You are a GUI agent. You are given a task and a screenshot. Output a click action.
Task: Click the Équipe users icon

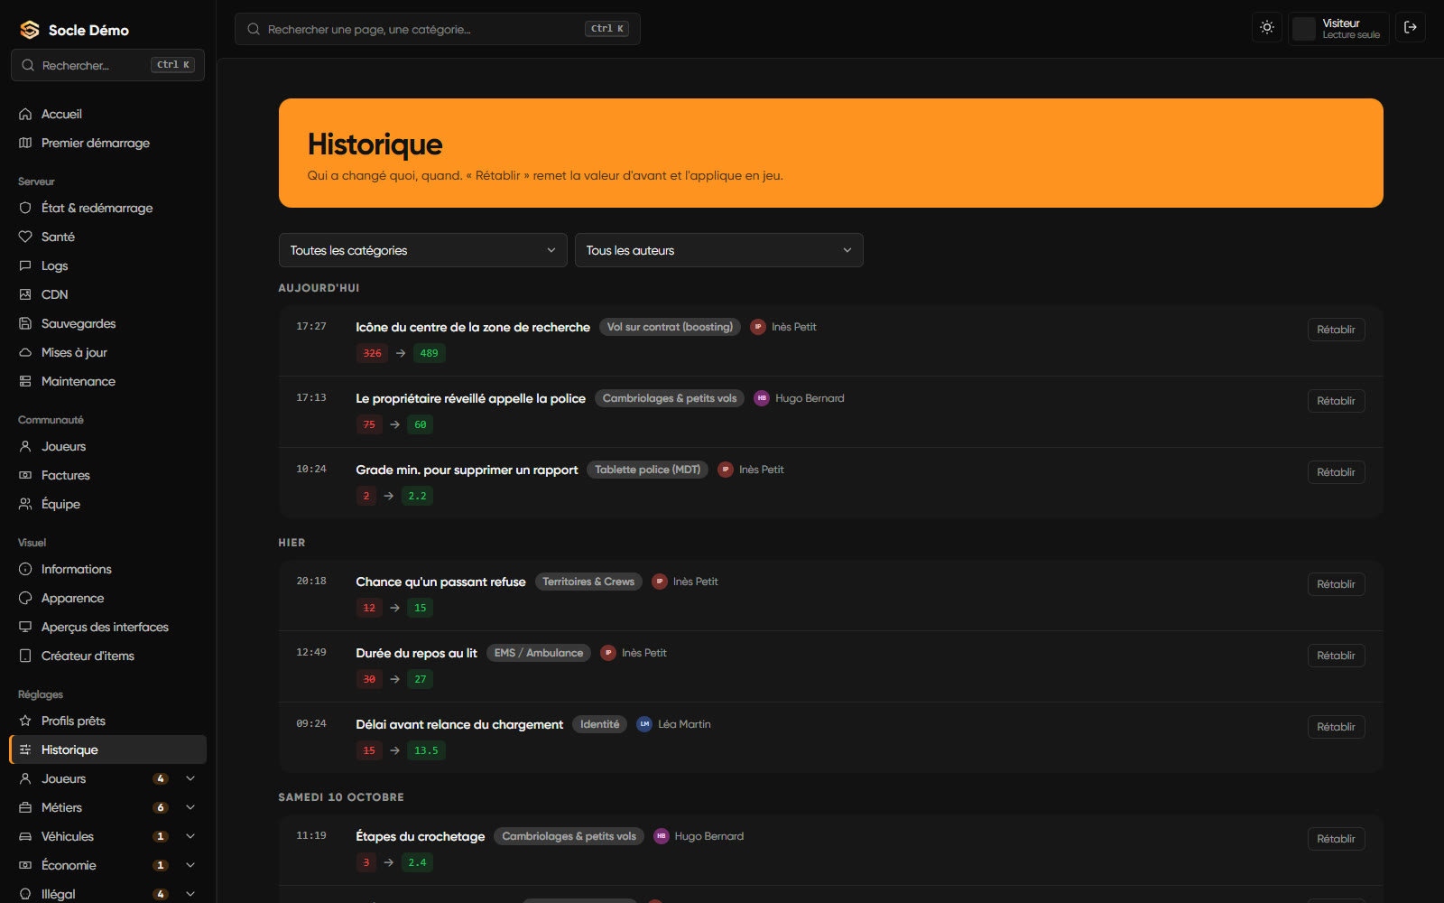[25, 504]
